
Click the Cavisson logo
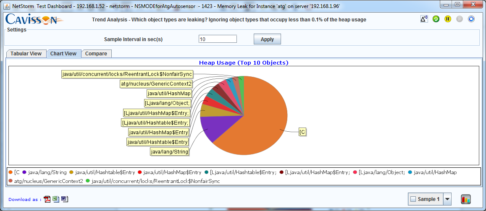point(34,20)
